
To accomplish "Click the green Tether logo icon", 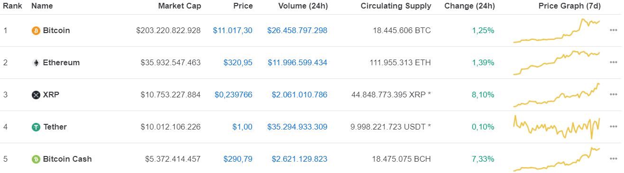I will click(x=36, y=127).
